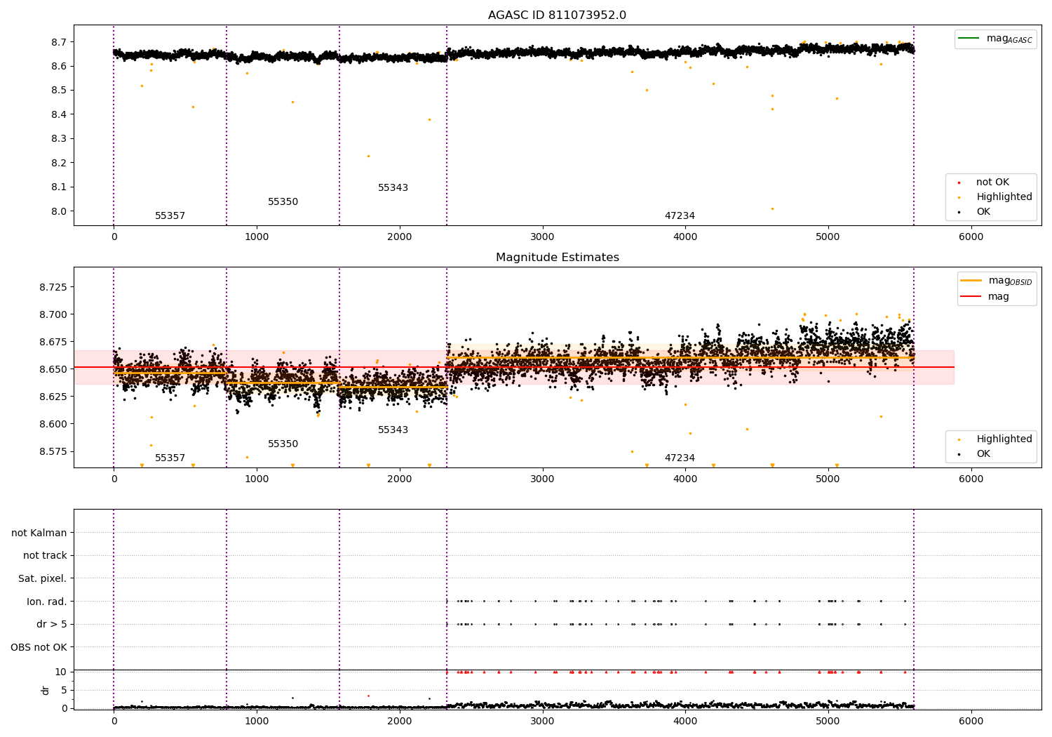Click the 'Magnitude Estimates' plot title
This screenshot has height=737, width=1052.
557,258
